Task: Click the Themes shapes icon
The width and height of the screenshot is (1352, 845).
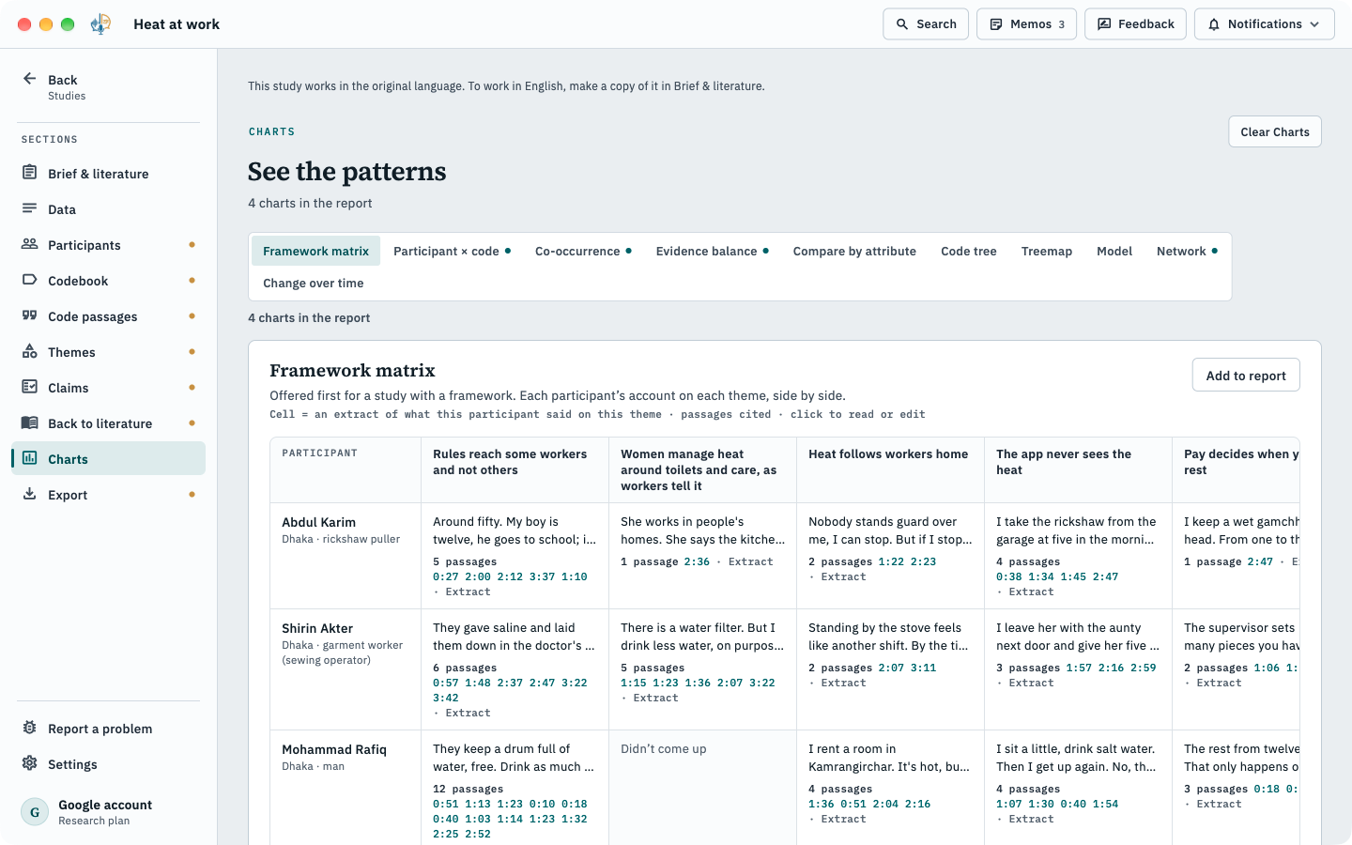Action: coord(29,351)
